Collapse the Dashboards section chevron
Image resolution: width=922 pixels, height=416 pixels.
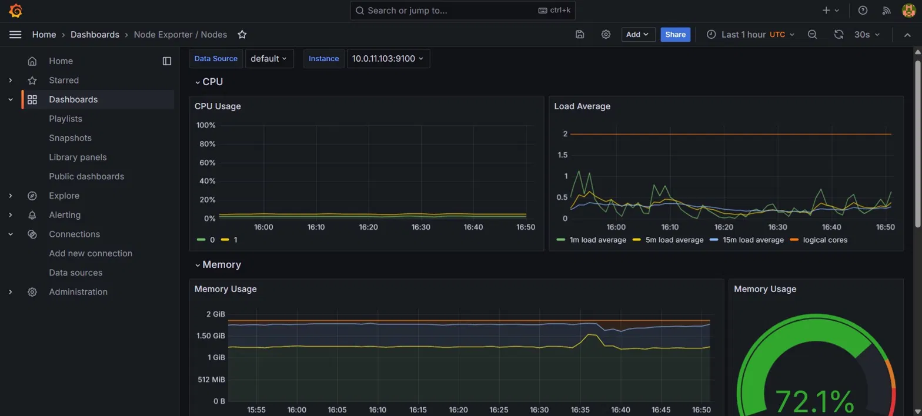tap(11, 100)
